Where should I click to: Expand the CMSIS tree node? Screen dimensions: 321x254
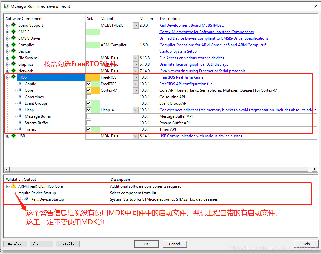[x=7, y=32]
